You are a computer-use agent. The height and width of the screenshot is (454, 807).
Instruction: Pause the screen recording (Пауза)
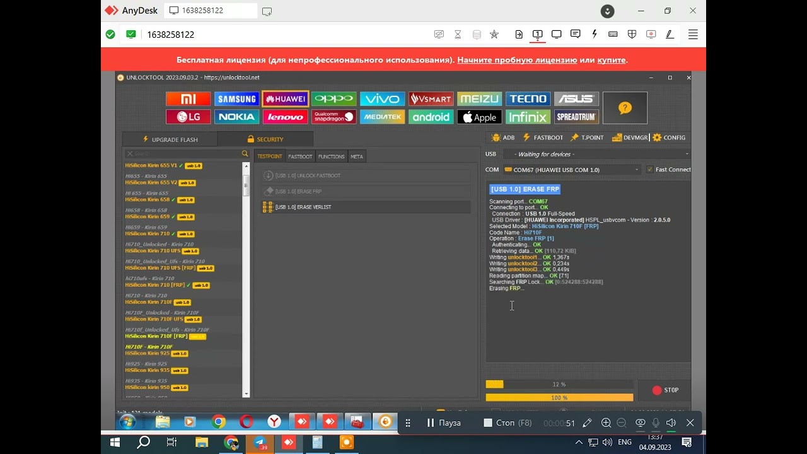444,423
